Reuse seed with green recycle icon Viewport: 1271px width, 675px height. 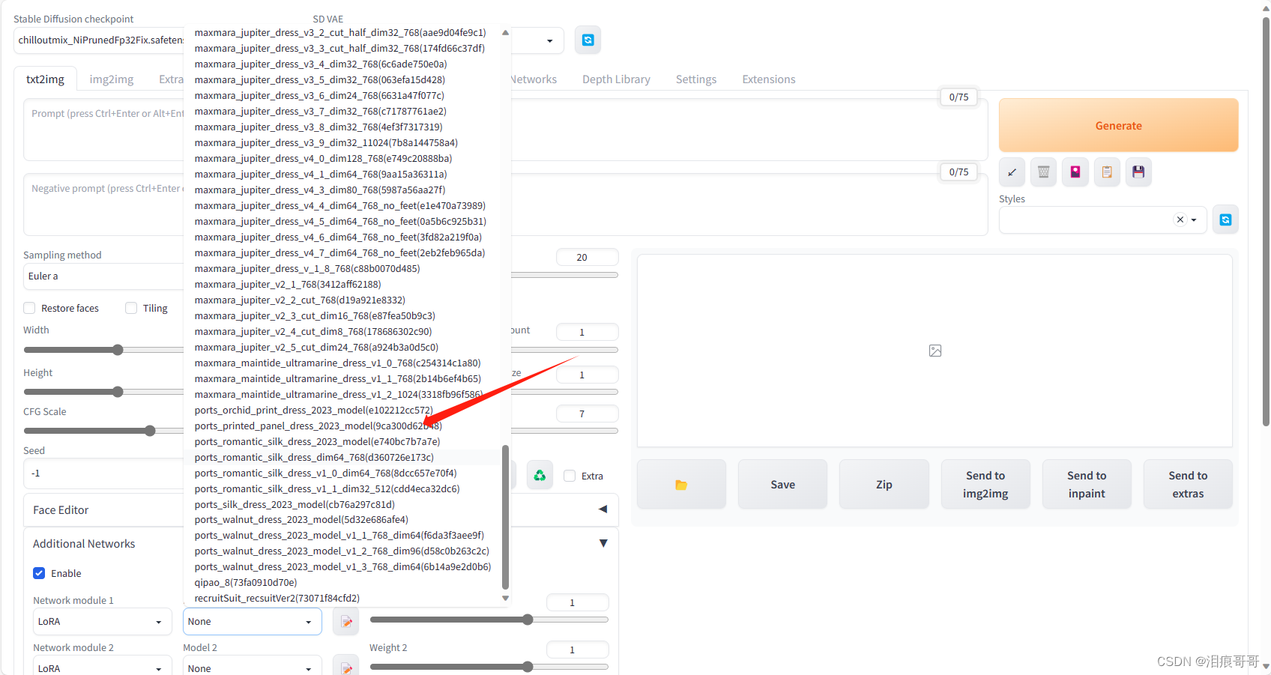[540, 475]
